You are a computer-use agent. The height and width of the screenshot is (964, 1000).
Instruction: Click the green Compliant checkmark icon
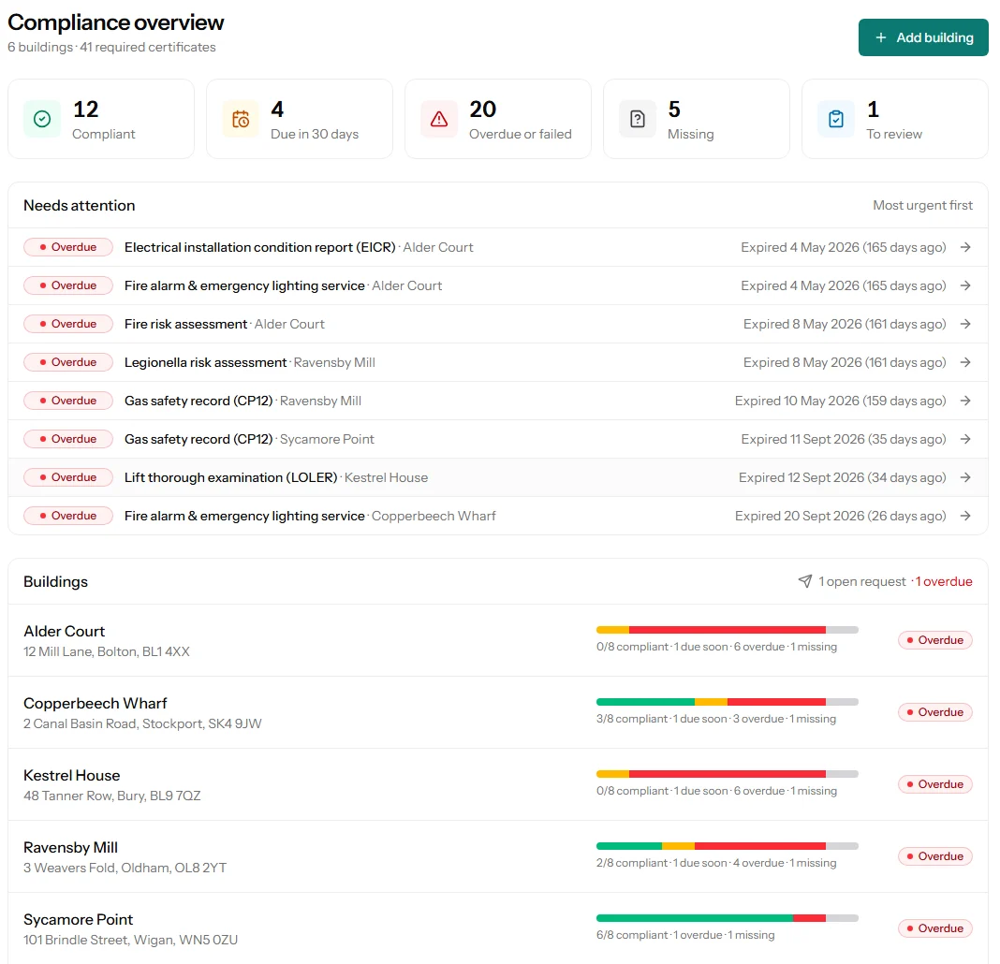click(42, 119)
